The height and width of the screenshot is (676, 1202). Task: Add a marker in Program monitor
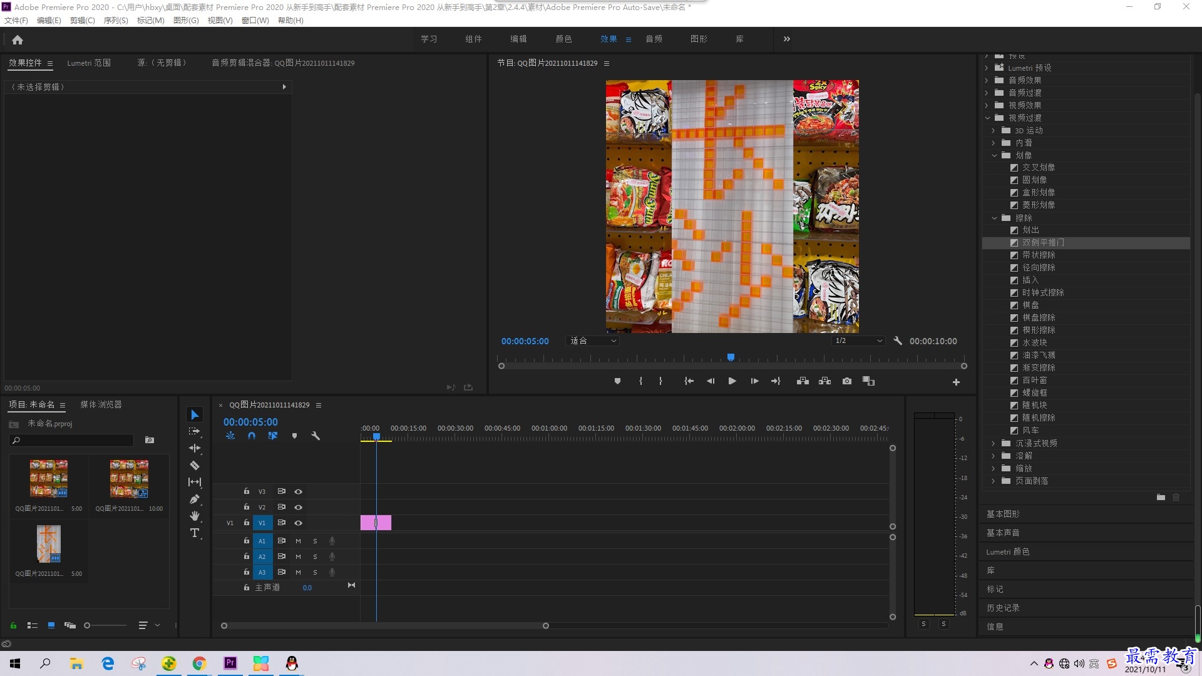pos(617,381)
